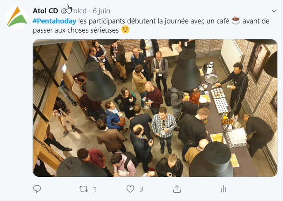Screen dimensions: 283x201
Task: Open the Atol CD profile avatar
Action: click(16, 18)
